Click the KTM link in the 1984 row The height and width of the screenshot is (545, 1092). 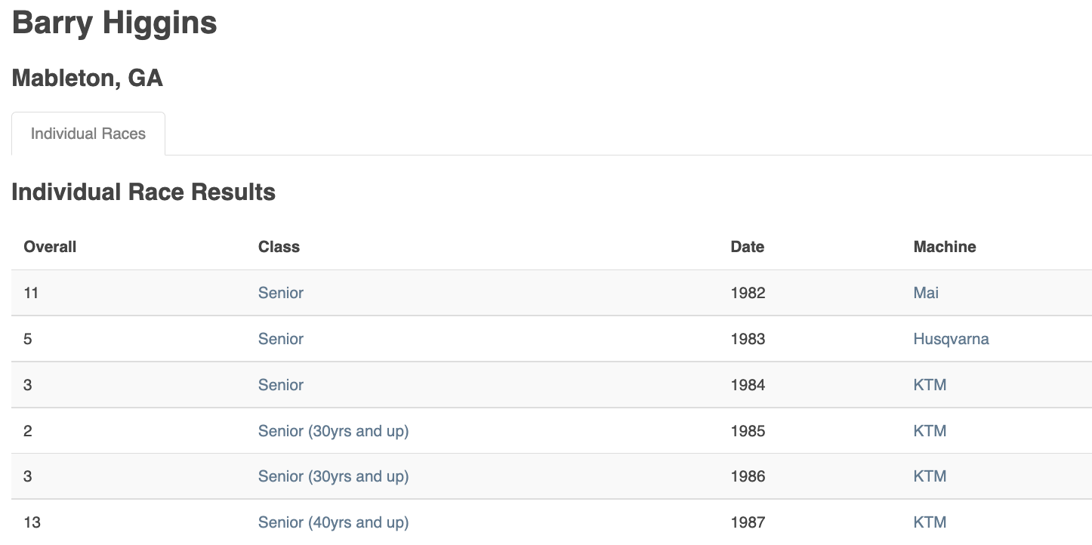tap(930, 385)
